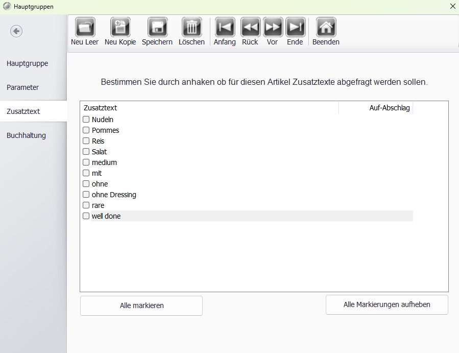Tick the Reis checkbox
Image resolution: width=459 pixels, height=353 pixels.
point(86,141)
